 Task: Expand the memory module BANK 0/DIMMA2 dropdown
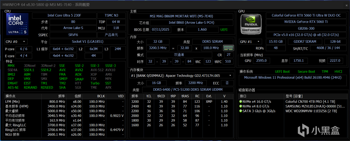pos(182,75)
